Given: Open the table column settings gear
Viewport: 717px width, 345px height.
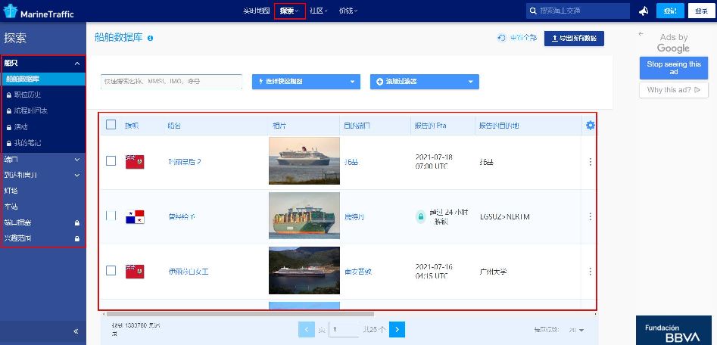Looking at the screenshot, I should pyautogui.click(x=590, y=125).
